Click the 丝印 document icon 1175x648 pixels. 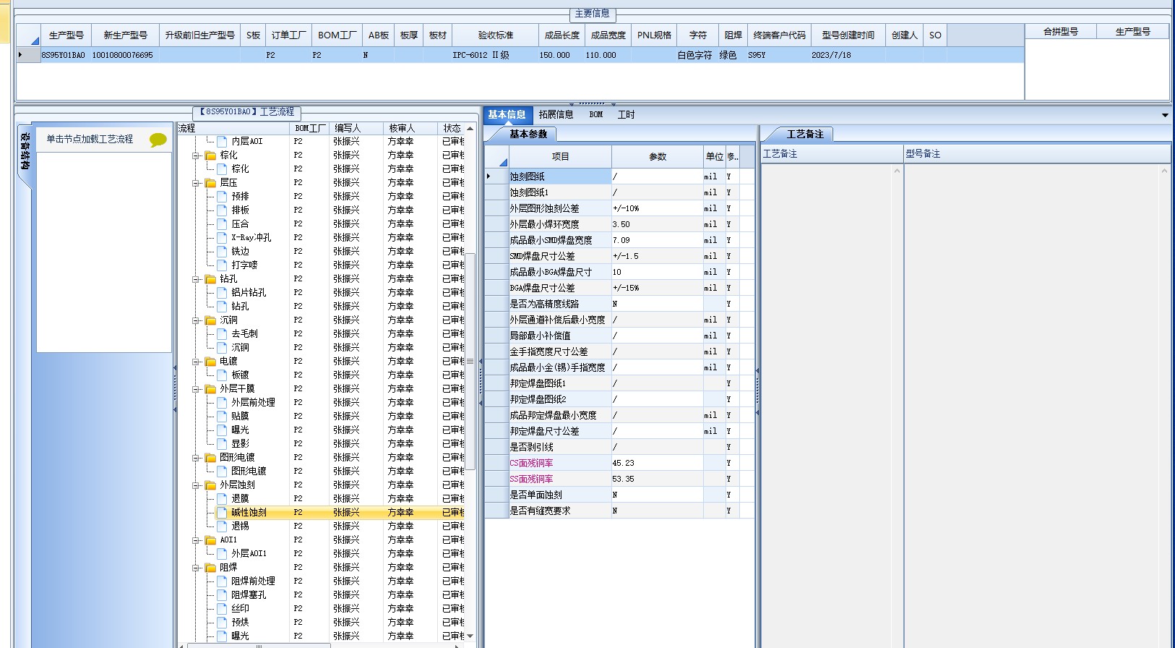pyautogui.click(x=223, y=608)
